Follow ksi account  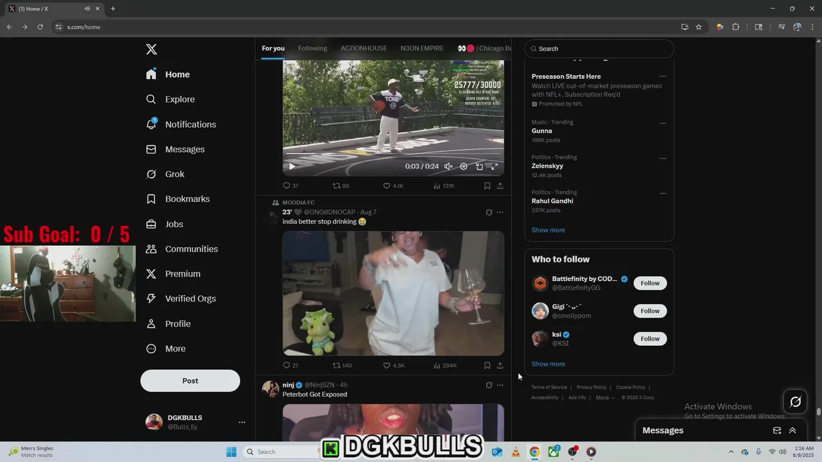coord(650,338)
